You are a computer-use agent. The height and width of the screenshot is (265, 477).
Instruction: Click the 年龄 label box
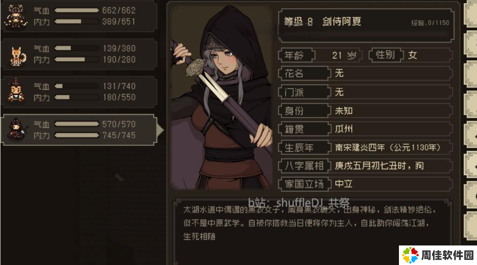tap(297, 55)
